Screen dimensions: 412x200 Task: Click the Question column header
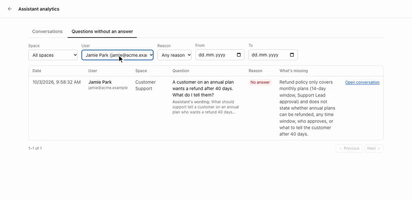181,71
